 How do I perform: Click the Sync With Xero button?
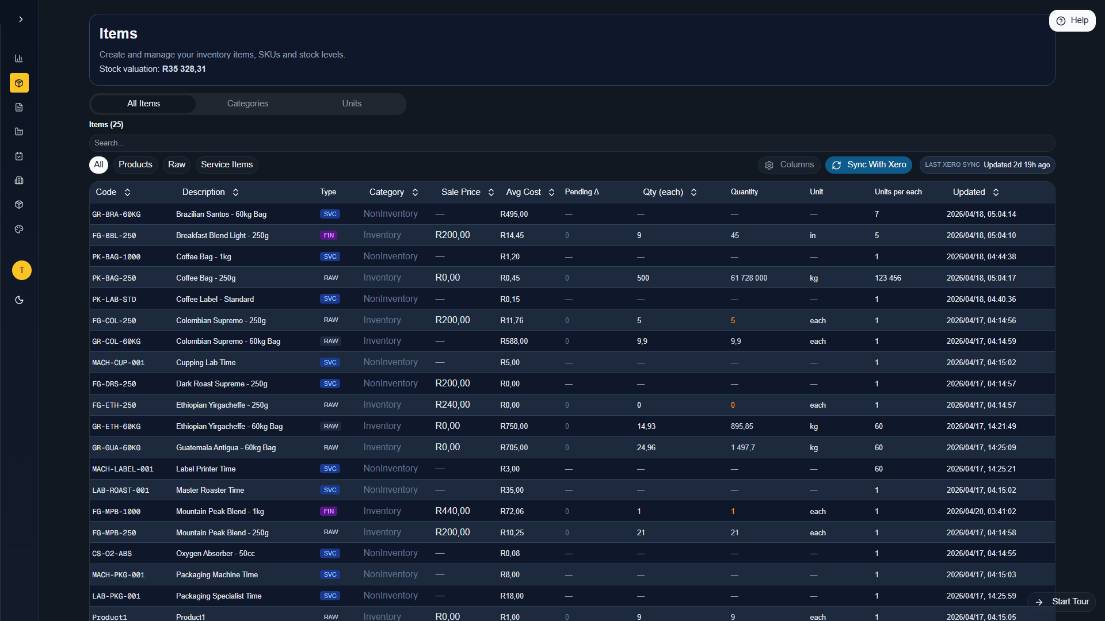(x=869, y=165)
